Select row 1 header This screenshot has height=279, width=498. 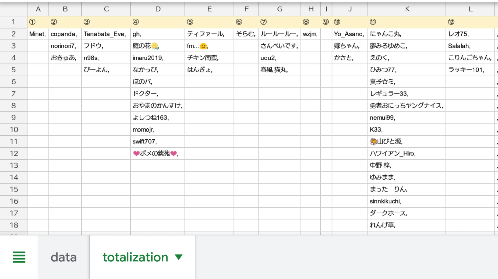(x=13, y=22)
